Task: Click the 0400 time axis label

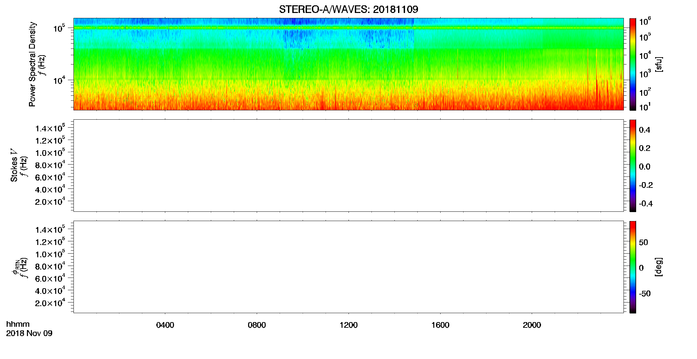Action: pyautogui.click(x=165, y=325)
